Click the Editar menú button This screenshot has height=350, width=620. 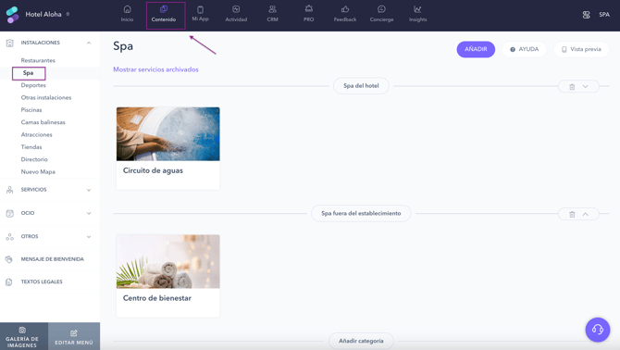coord(74,336)
